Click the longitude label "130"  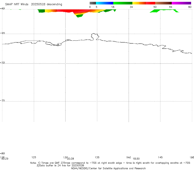65,157
